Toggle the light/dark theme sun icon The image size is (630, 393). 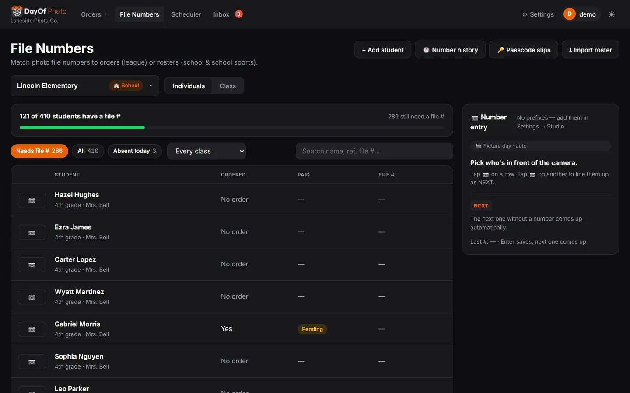(612, 14)
